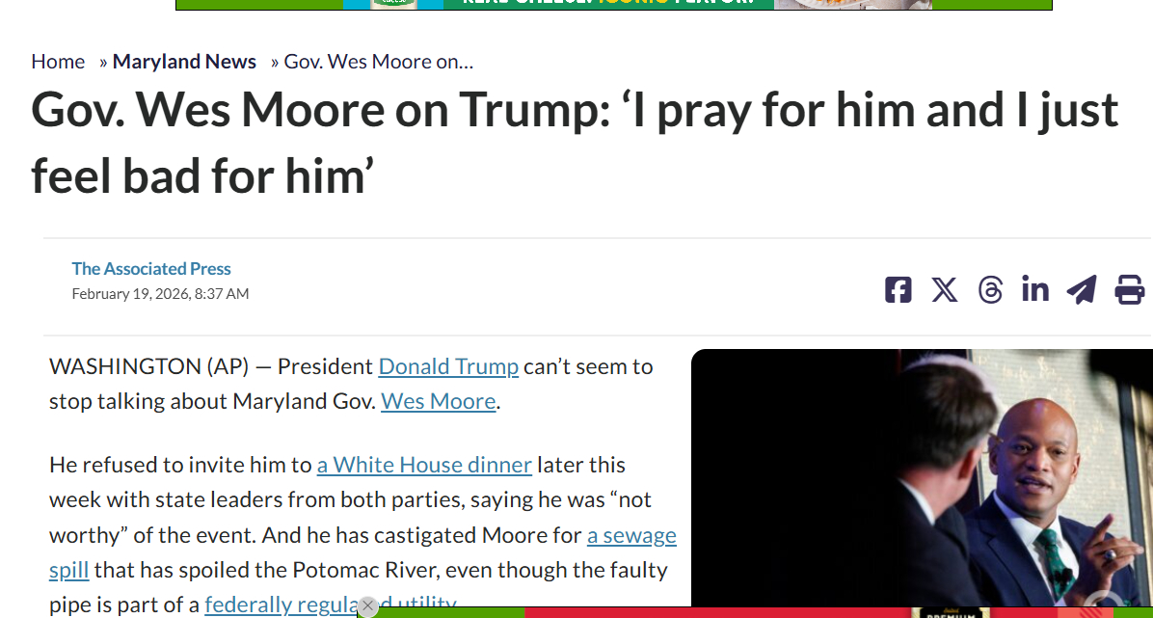Share article on Threads

(x=990, y=289)
